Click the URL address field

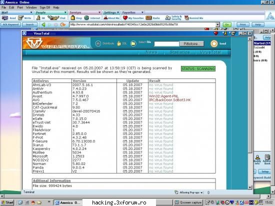coord(142,24)
